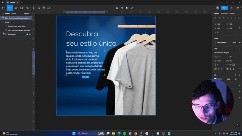Screen dimensions: 242x136
Task: Open Frame tool options arrow
Action: pos(18,8)
